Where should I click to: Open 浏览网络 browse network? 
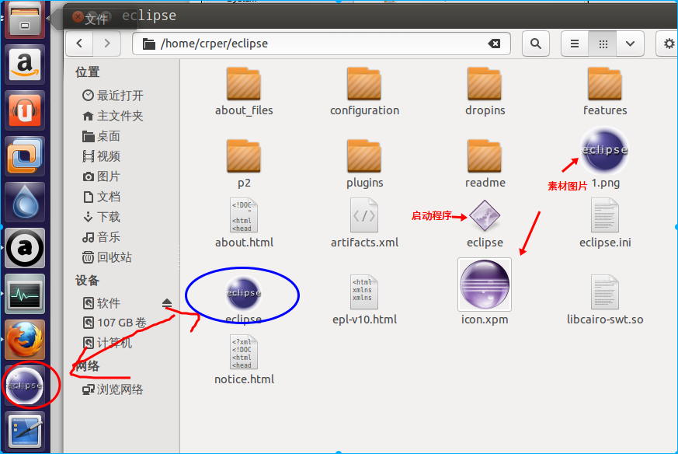point(113,389)
